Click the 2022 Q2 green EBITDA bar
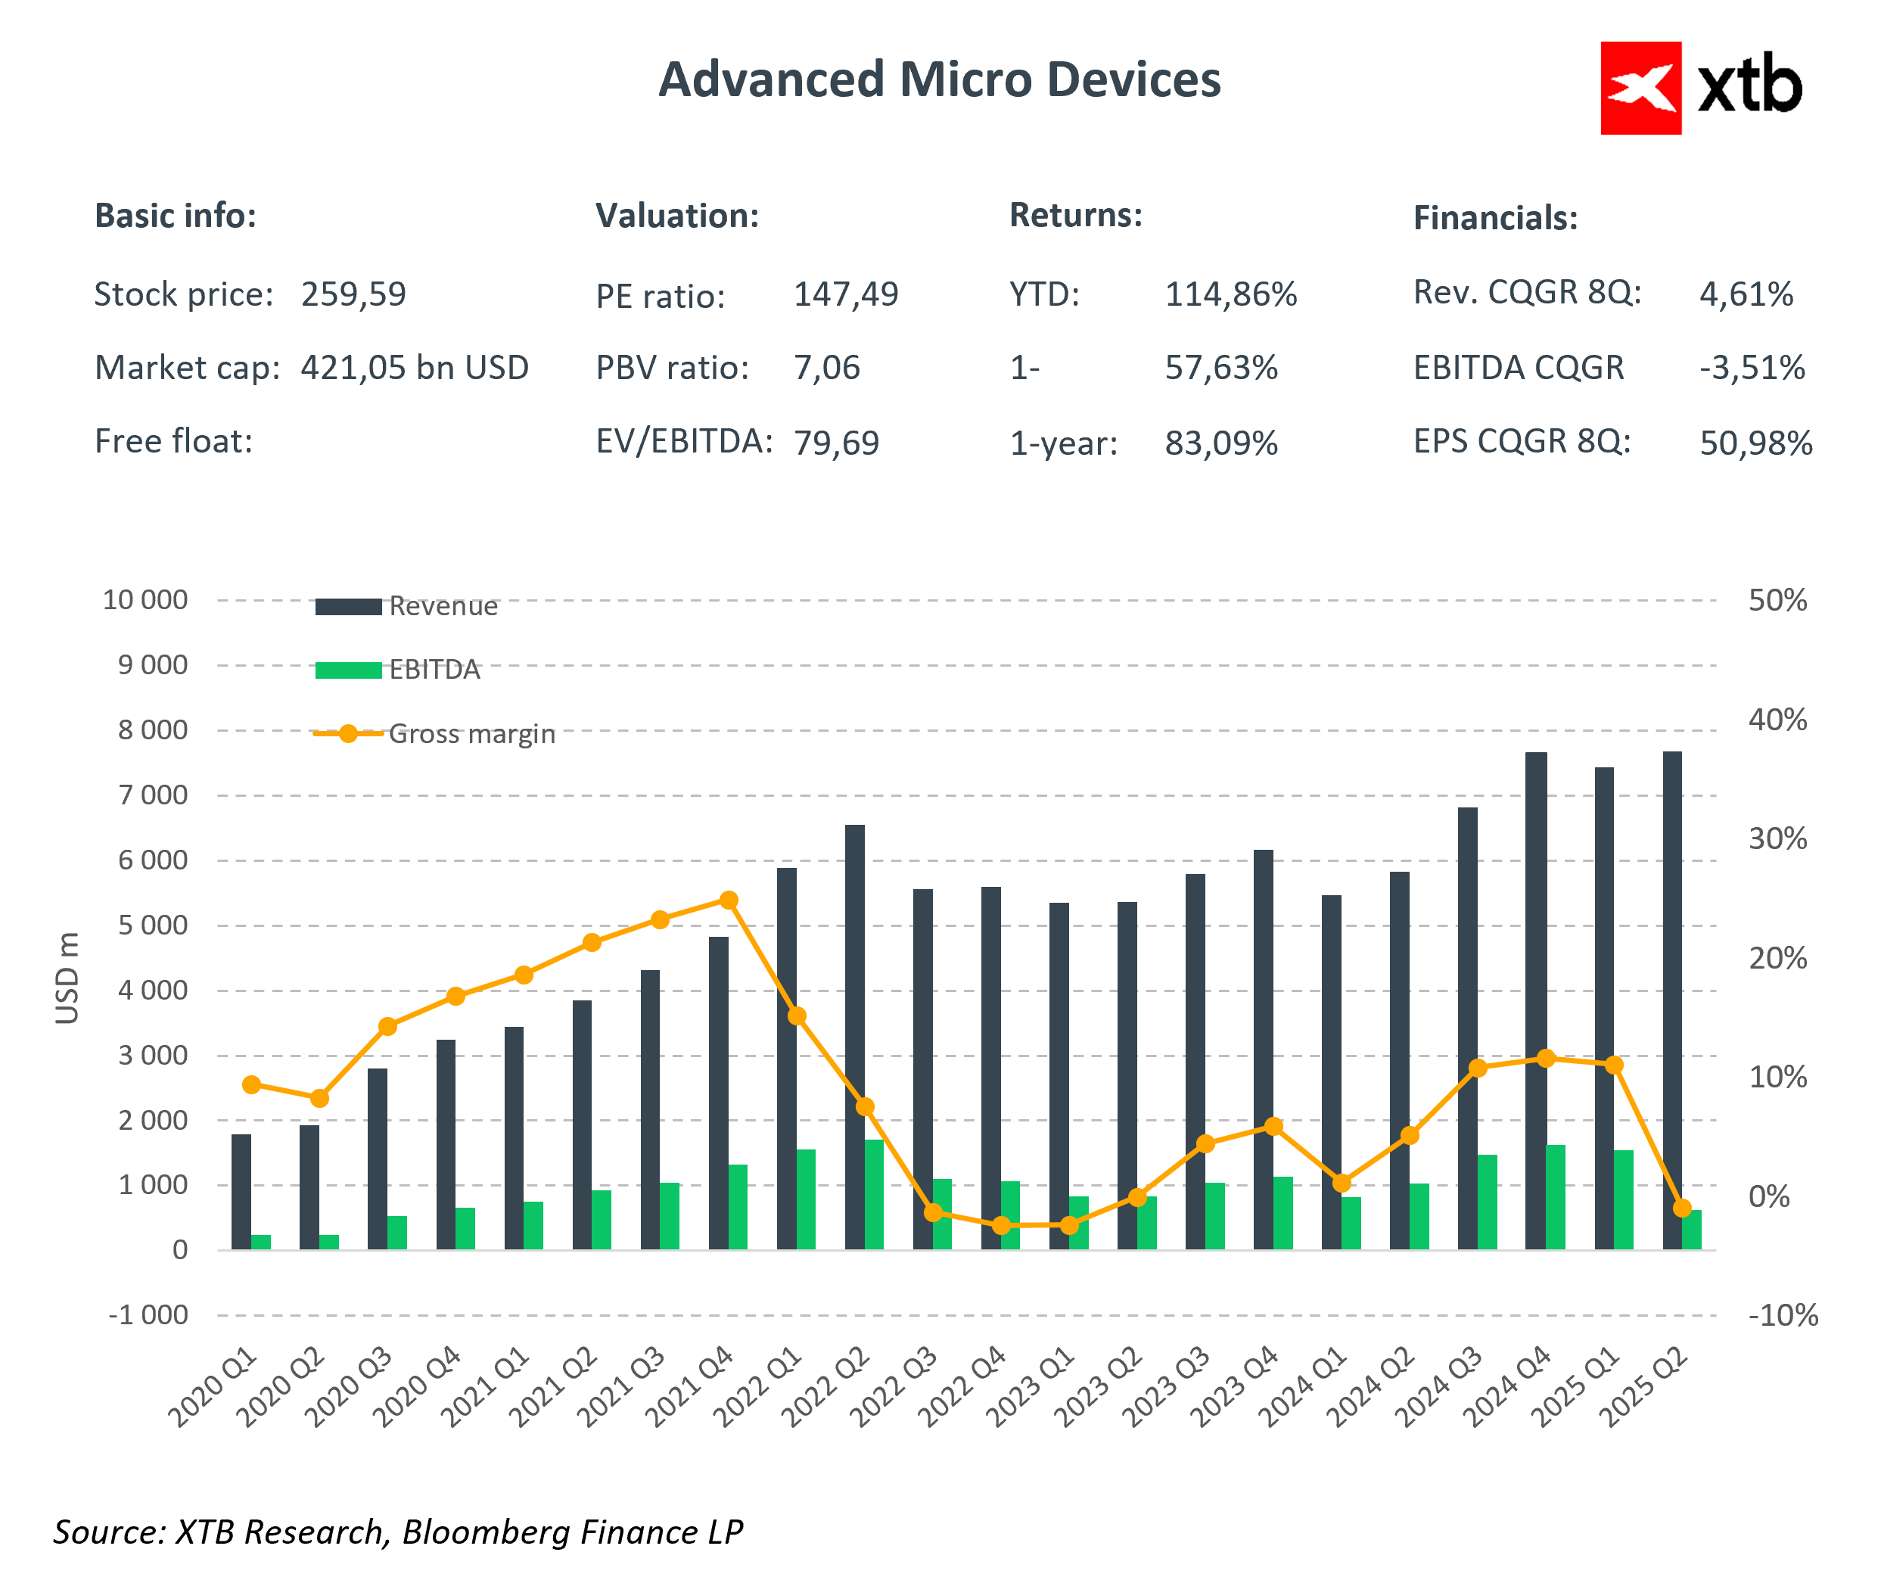The width and height of the screenshot is (1881, 1577). coord(874,1194)
